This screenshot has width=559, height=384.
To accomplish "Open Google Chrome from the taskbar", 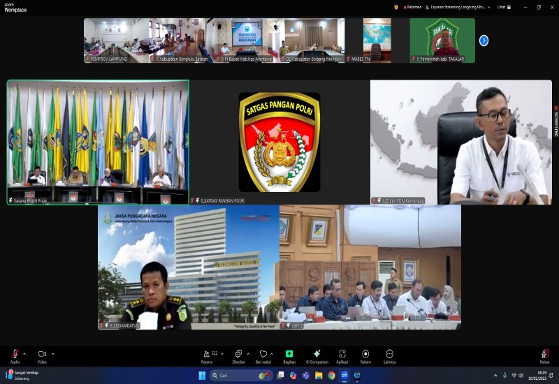I will point(331,376).
